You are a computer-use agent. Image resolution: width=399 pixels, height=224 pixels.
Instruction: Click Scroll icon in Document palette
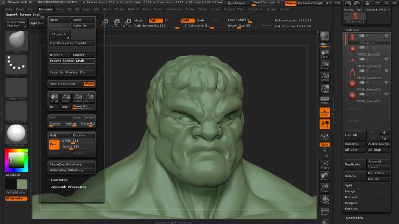(x=54, y=98)
